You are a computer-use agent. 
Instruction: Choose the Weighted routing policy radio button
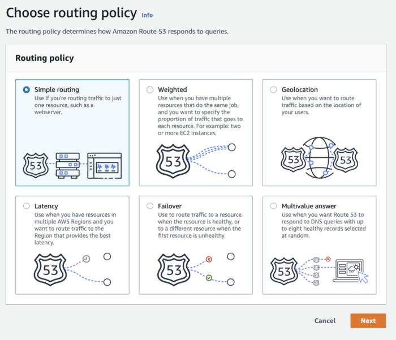point(150,89)
